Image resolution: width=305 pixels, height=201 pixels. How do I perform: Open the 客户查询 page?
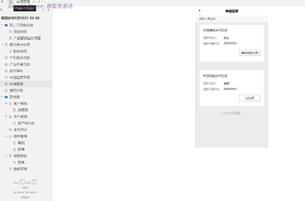[21, 104]
